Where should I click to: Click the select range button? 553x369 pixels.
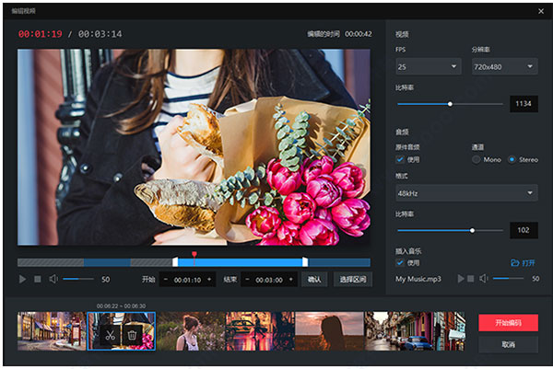[x=353, y=280]
